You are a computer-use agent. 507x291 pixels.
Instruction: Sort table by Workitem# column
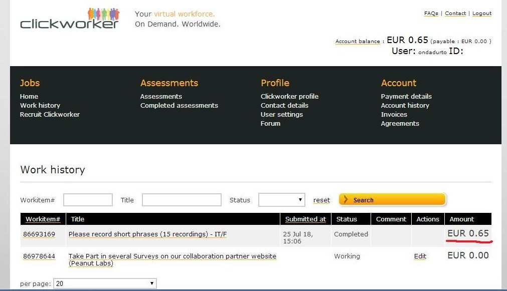(43, 219)
